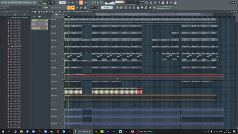Image resolution: width=238 pixels, height=134 pixels.
Task: Open the VIEW menu
Action: 19,3
